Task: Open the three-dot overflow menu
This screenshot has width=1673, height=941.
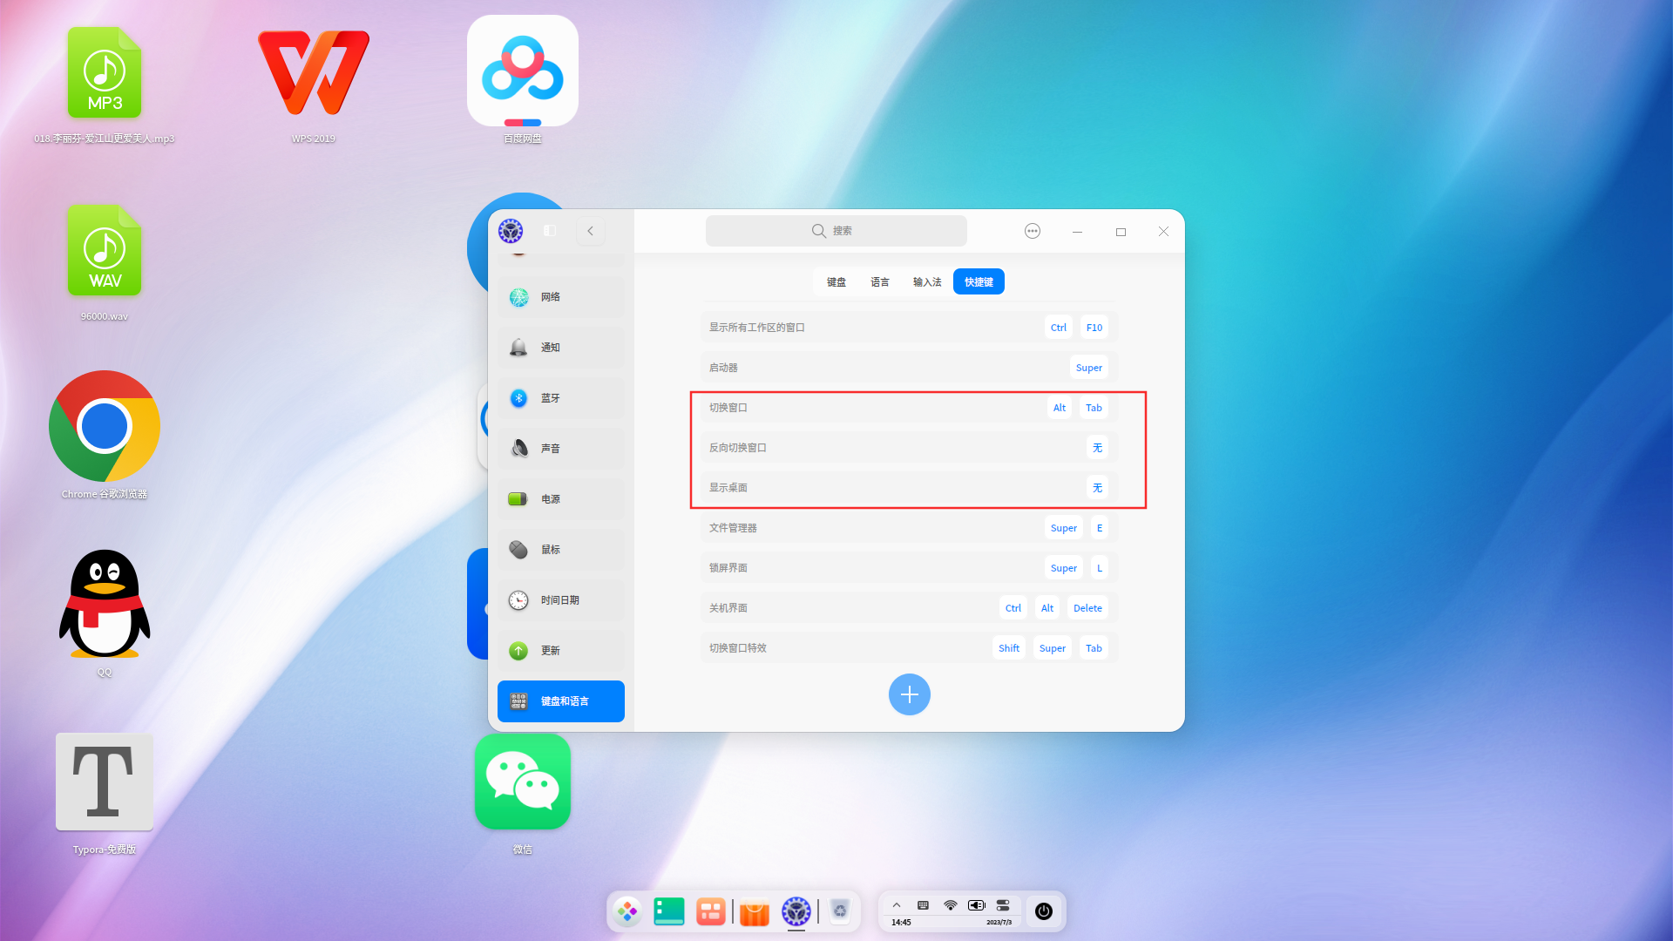Action: click(1032, 231)
